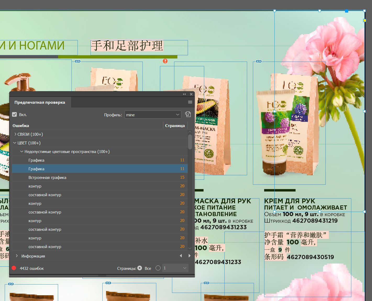This screenshot has height=301, width=372.
Task: Click link badge on hand cream tube frame
Action: pyautogui.click(x=259, y=61)
